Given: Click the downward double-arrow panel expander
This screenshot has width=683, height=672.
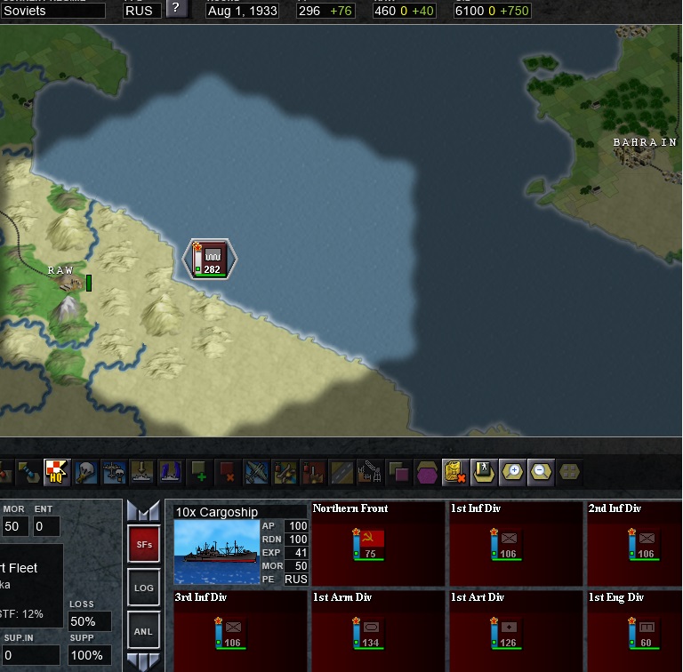Looking at the screenshot, I should [144, 661].
